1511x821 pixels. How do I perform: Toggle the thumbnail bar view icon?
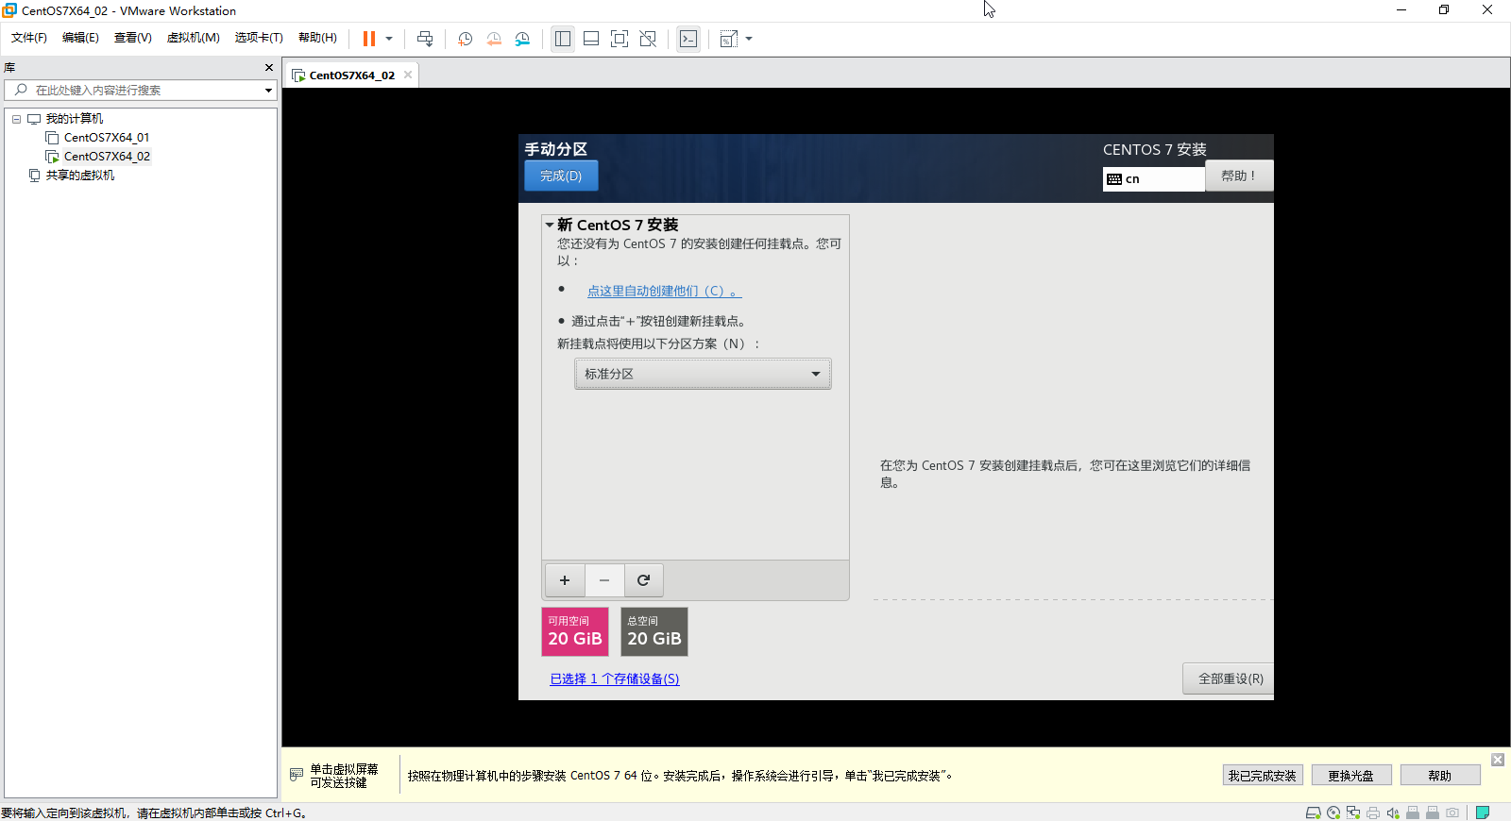pyautogui.click(x=591, y=39)
